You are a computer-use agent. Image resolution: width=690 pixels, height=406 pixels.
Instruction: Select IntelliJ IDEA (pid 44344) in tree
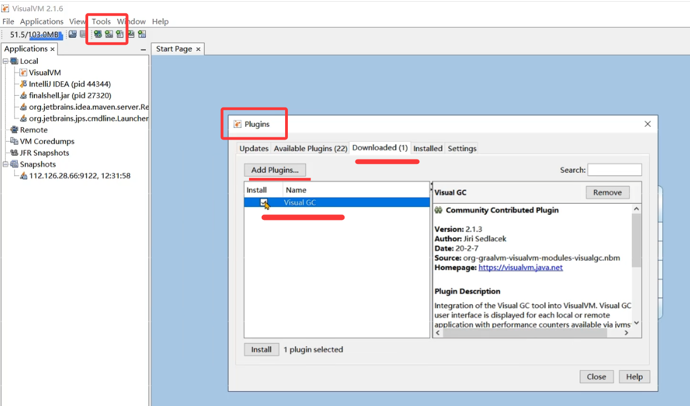70,84
